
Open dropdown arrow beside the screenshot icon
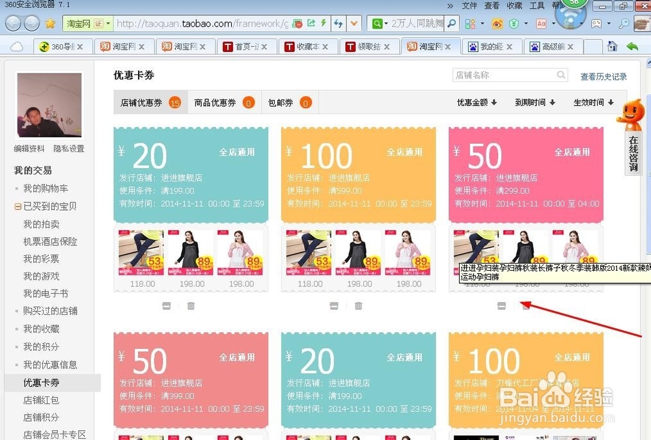coord(609,23)
